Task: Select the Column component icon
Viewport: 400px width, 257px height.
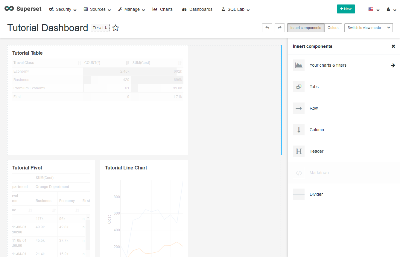Action: (299, 130)
